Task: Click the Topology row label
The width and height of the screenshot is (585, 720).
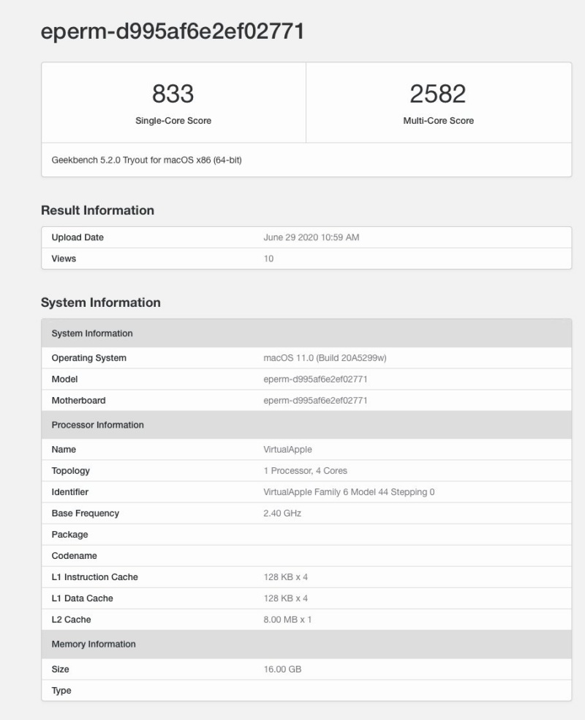Action: pos(71,471)
